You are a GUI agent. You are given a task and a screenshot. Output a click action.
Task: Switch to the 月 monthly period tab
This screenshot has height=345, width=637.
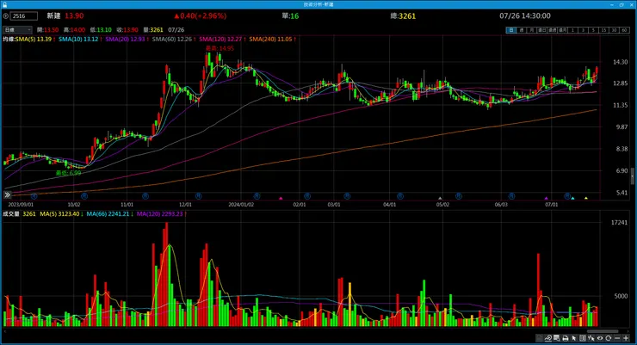(531, 30)
